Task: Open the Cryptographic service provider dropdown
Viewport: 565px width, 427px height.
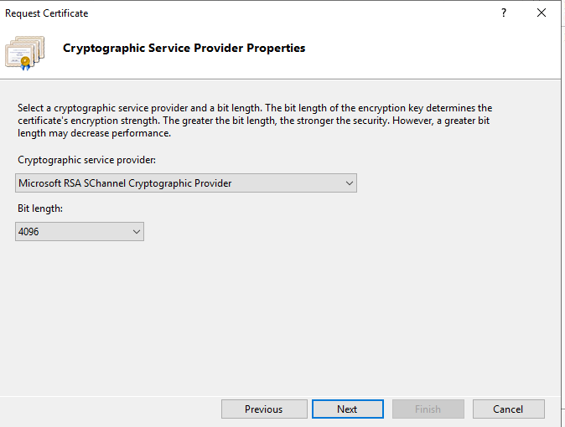Action: pos(186,183)
